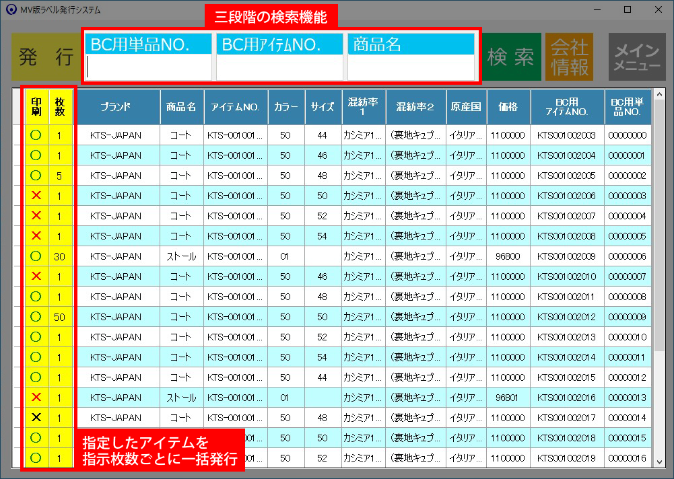Click the 印刷 column header
Viewport: 674px width, 479px height.
[36, 107]
